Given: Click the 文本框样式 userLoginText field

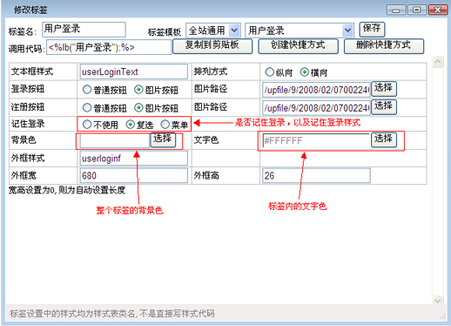Looking at the screenshot, I should (133, 71).
